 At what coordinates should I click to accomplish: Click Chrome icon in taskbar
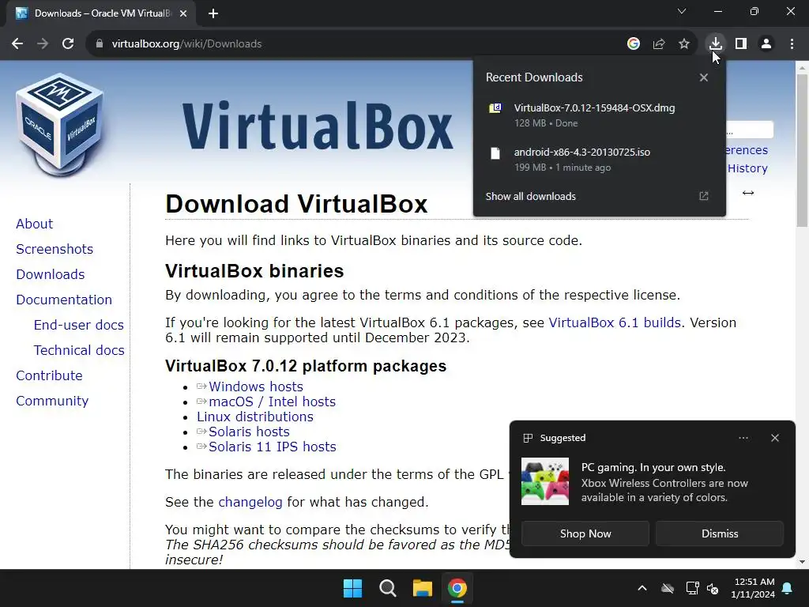point(457,588)
